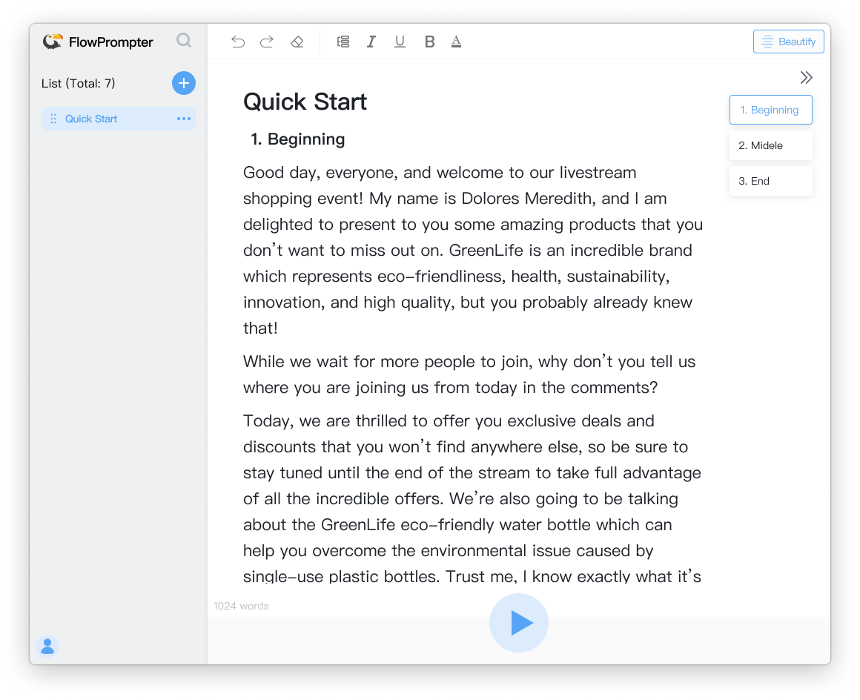The width and height of the screenshot is (860, 700).
Task: Open the Quick Start options menu (three dots)
Action: pos(183,119)
